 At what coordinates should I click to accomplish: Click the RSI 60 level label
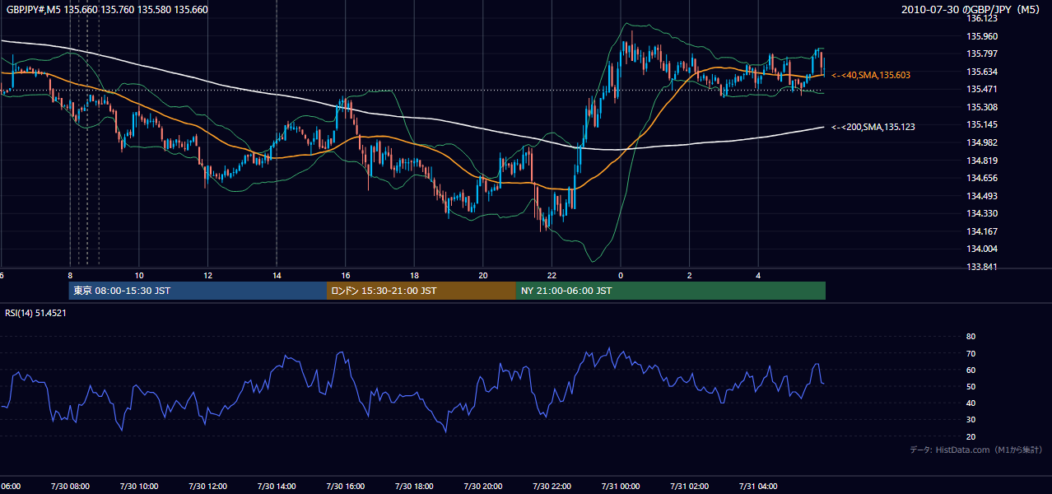coord(971,370)
